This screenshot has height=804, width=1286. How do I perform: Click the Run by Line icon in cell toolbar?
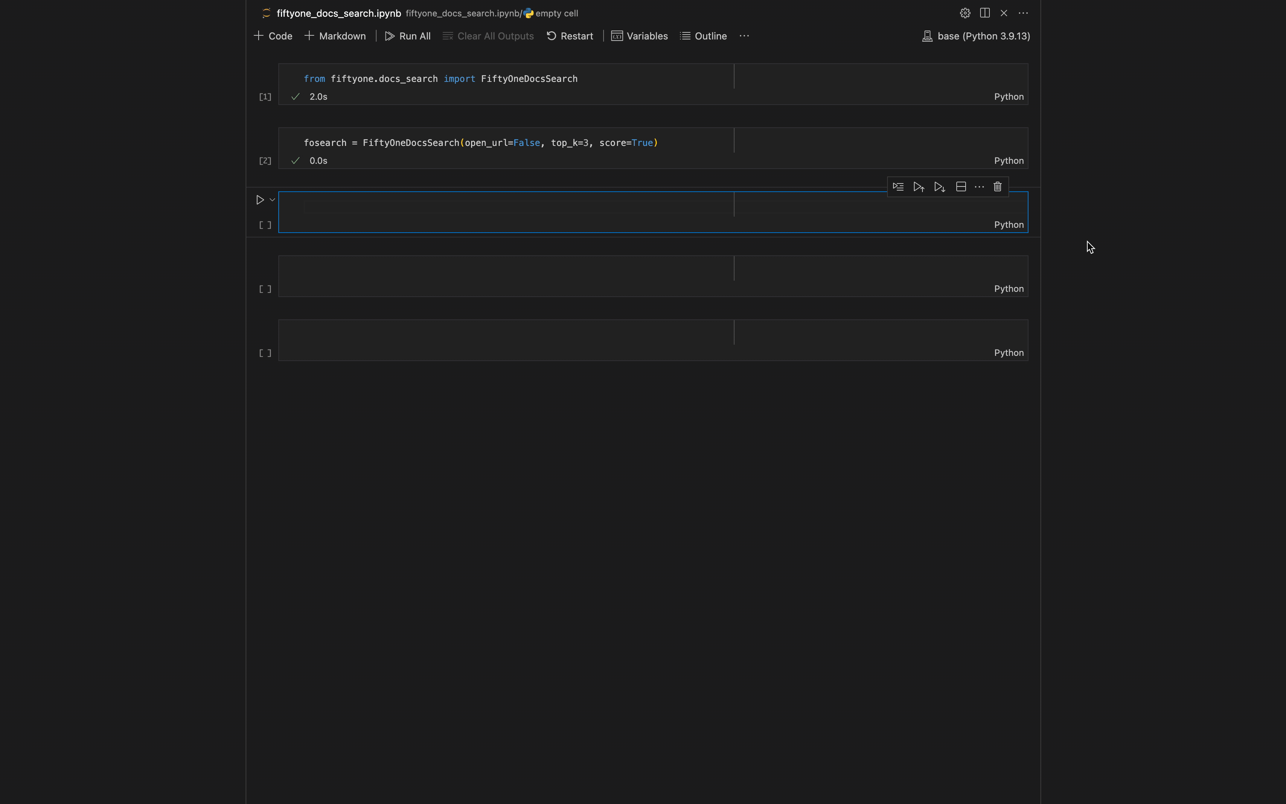(x=898, y=186)
